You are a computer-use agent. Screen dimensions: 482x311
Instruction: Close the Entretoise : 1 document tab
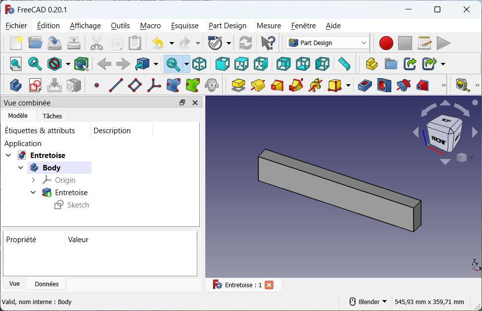(269, 285)
